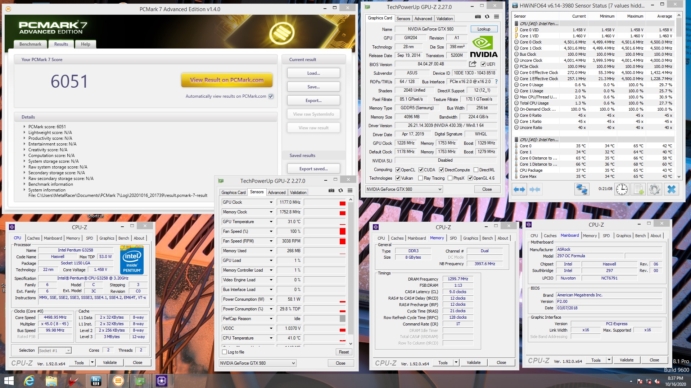691x388 pixels.
Task: Click Fan Speed (%) red graph bar
Action: (342, 231)
